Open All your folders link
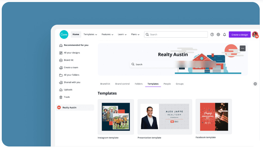 tap(71, 75)
